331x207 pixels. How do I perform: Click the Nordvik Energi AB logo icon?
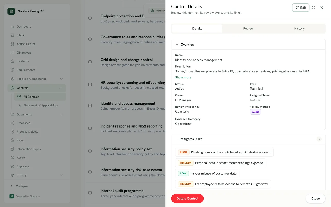point(11,11)
